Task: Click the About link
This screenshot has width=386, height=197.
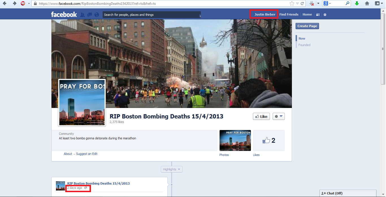Action: (x=68, y=154)
